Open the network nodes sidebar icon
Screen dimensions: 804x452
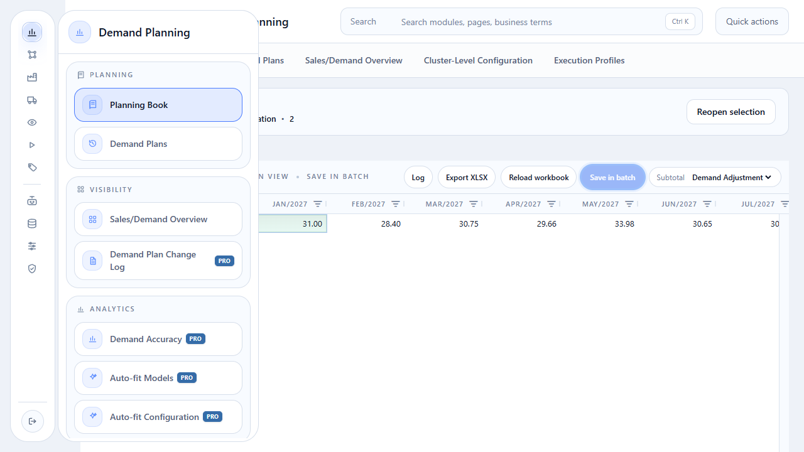tap(32, 55)
